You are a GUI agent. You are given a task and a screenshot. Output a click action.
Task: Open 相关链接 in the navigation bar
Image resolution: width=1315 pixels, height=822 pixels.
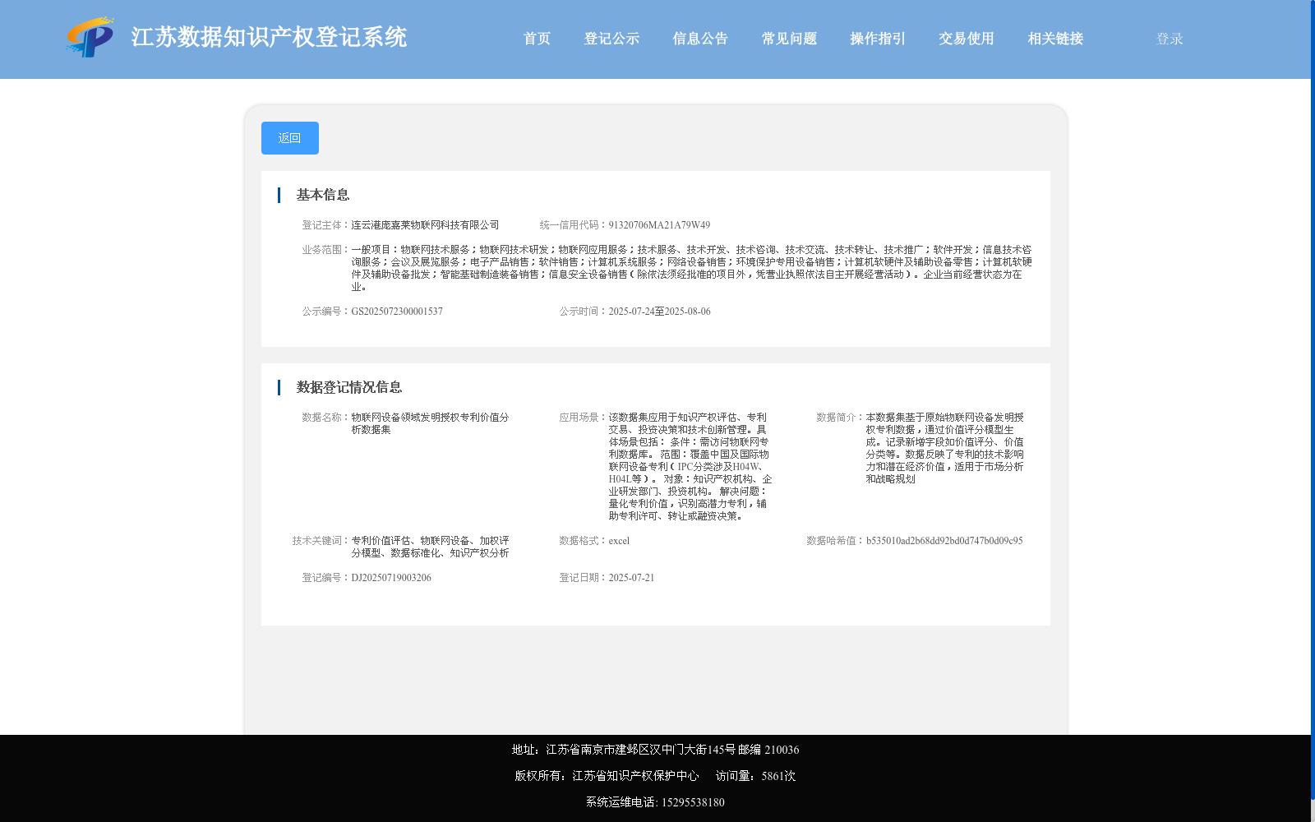1055,39
